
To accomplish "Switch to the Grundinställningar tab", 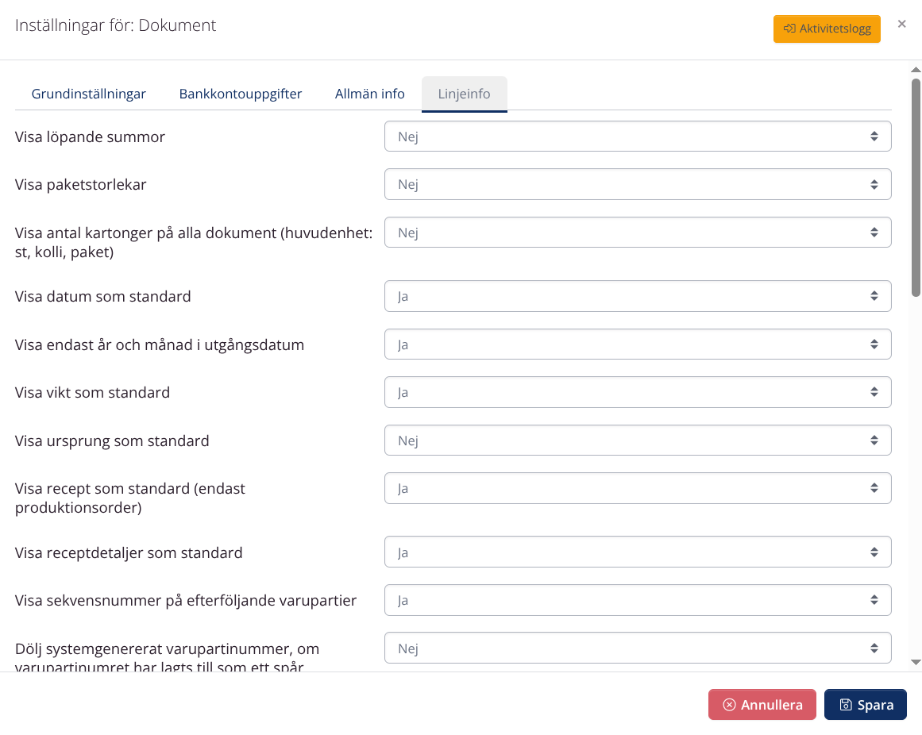I will [x=88, y=94].
